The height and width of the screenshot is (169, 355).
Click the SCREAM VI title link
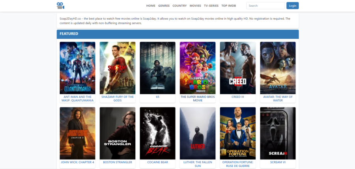tap(278, 162)
